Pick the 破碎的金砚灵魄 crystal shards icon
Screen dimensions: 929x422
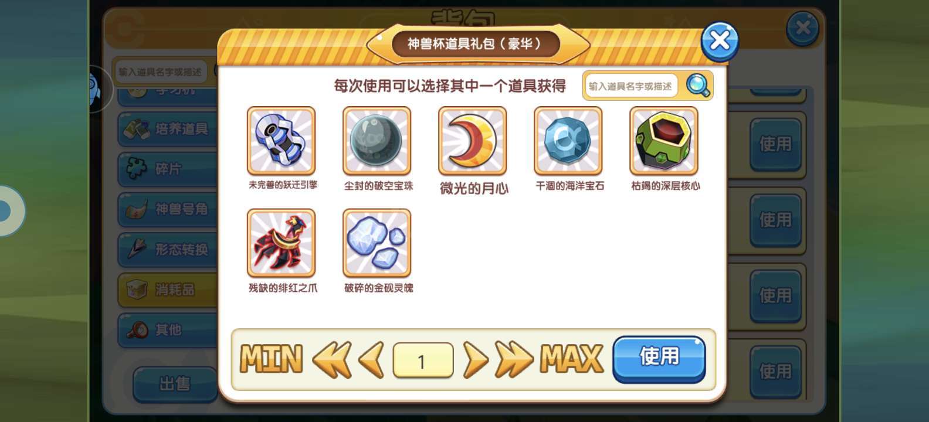[377, 243]
